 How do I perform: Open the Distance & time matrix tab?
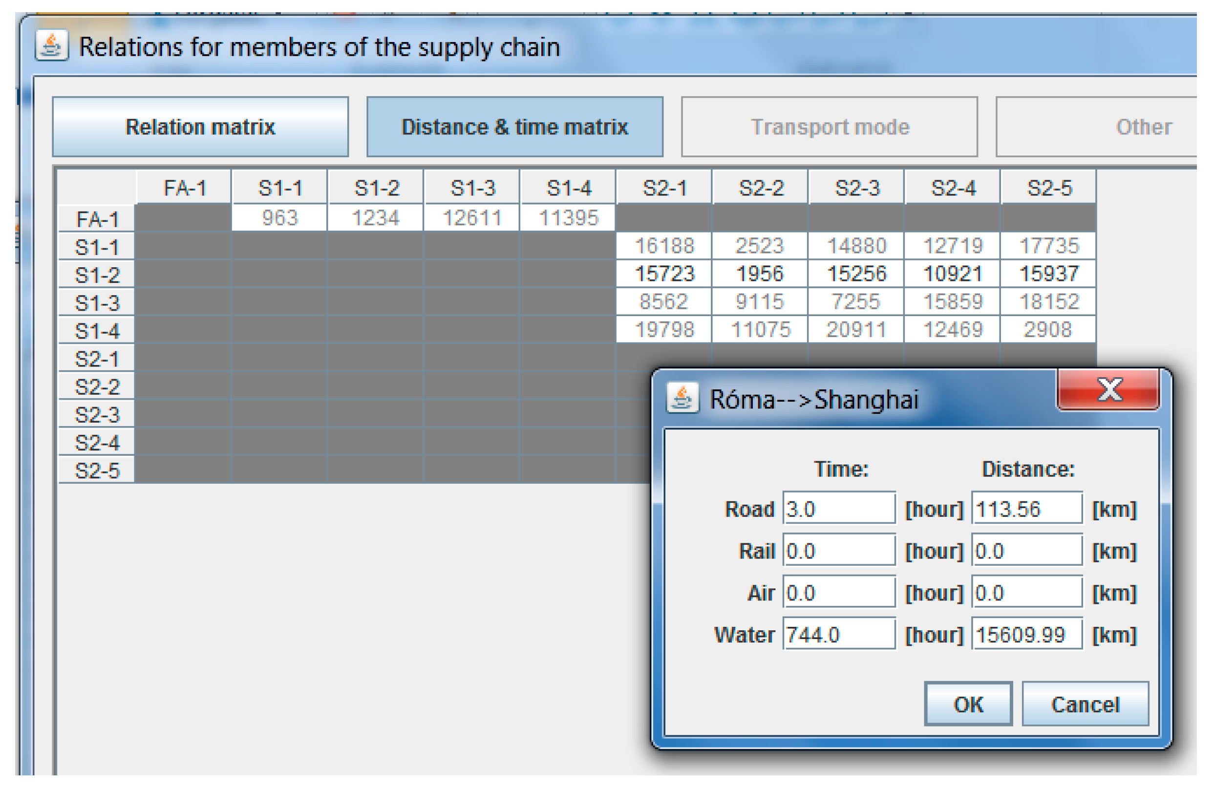[515, 127]
